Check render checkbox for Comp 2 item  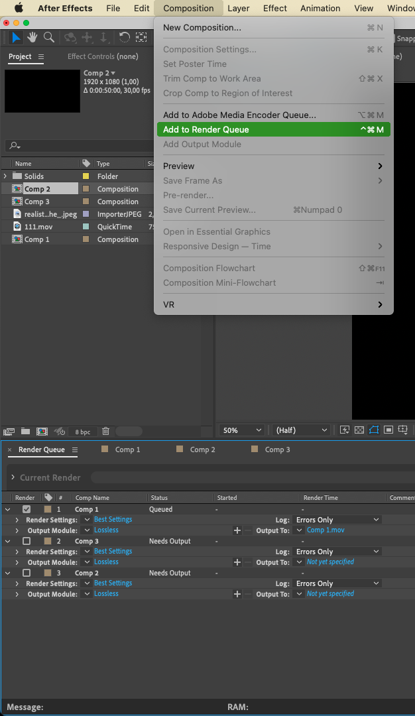pos(27,573)
